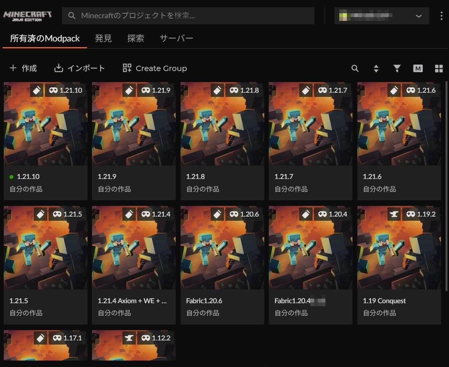
Task: Click the search field for Minecraft projects
Action: point(188,16)
